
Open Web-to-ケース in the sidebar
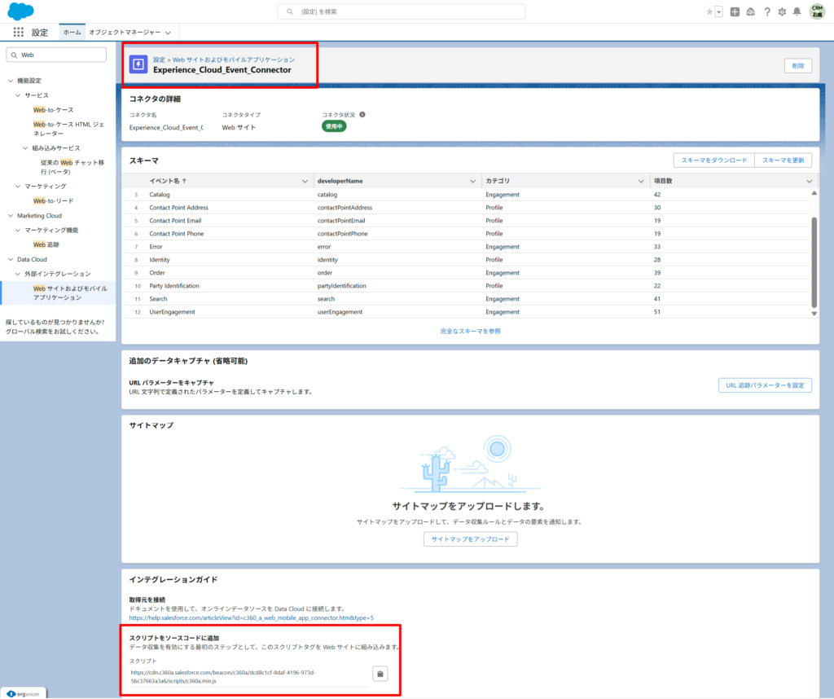53,110
